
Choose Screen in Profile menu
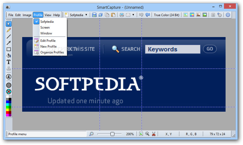pyautogui.click(x=50, y=28)
